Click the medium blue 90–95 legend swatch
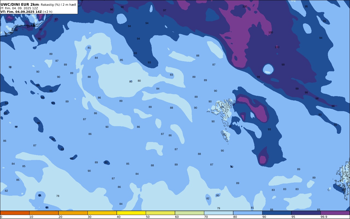 (x=277, y=213)
